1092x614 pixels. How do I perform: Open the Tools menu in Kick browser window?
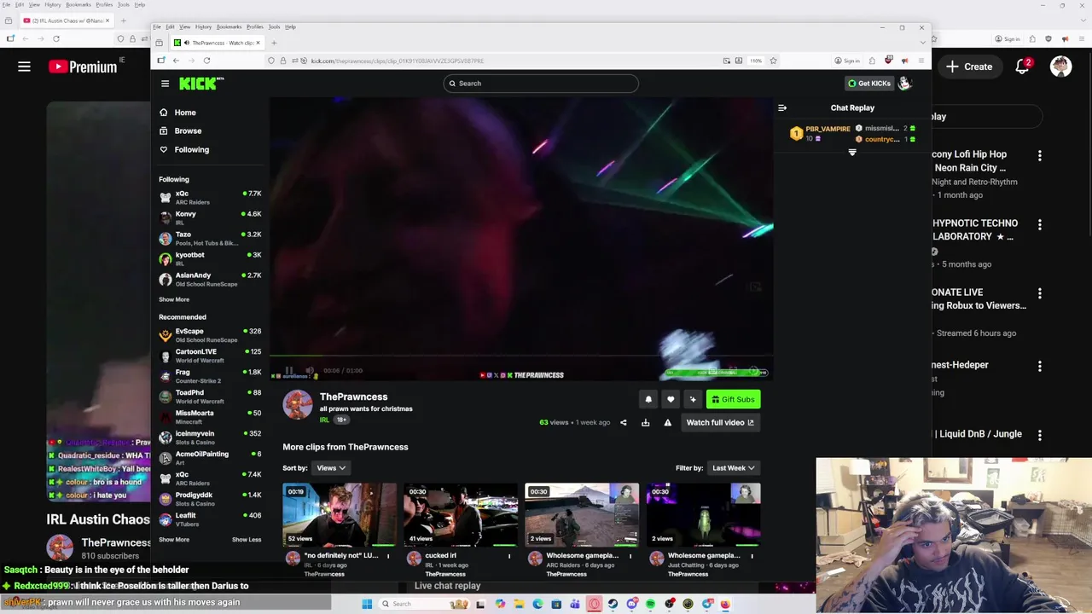pyautogui.click(x=274, y=27)
